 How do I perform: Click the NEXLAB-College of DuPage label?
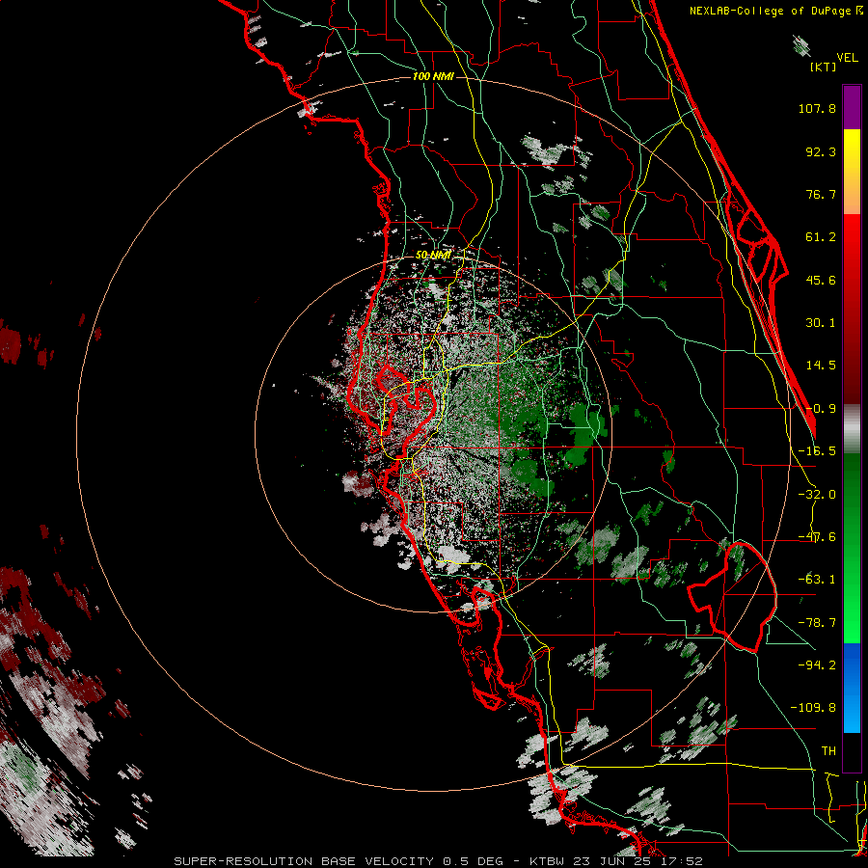tap(776, 11)
